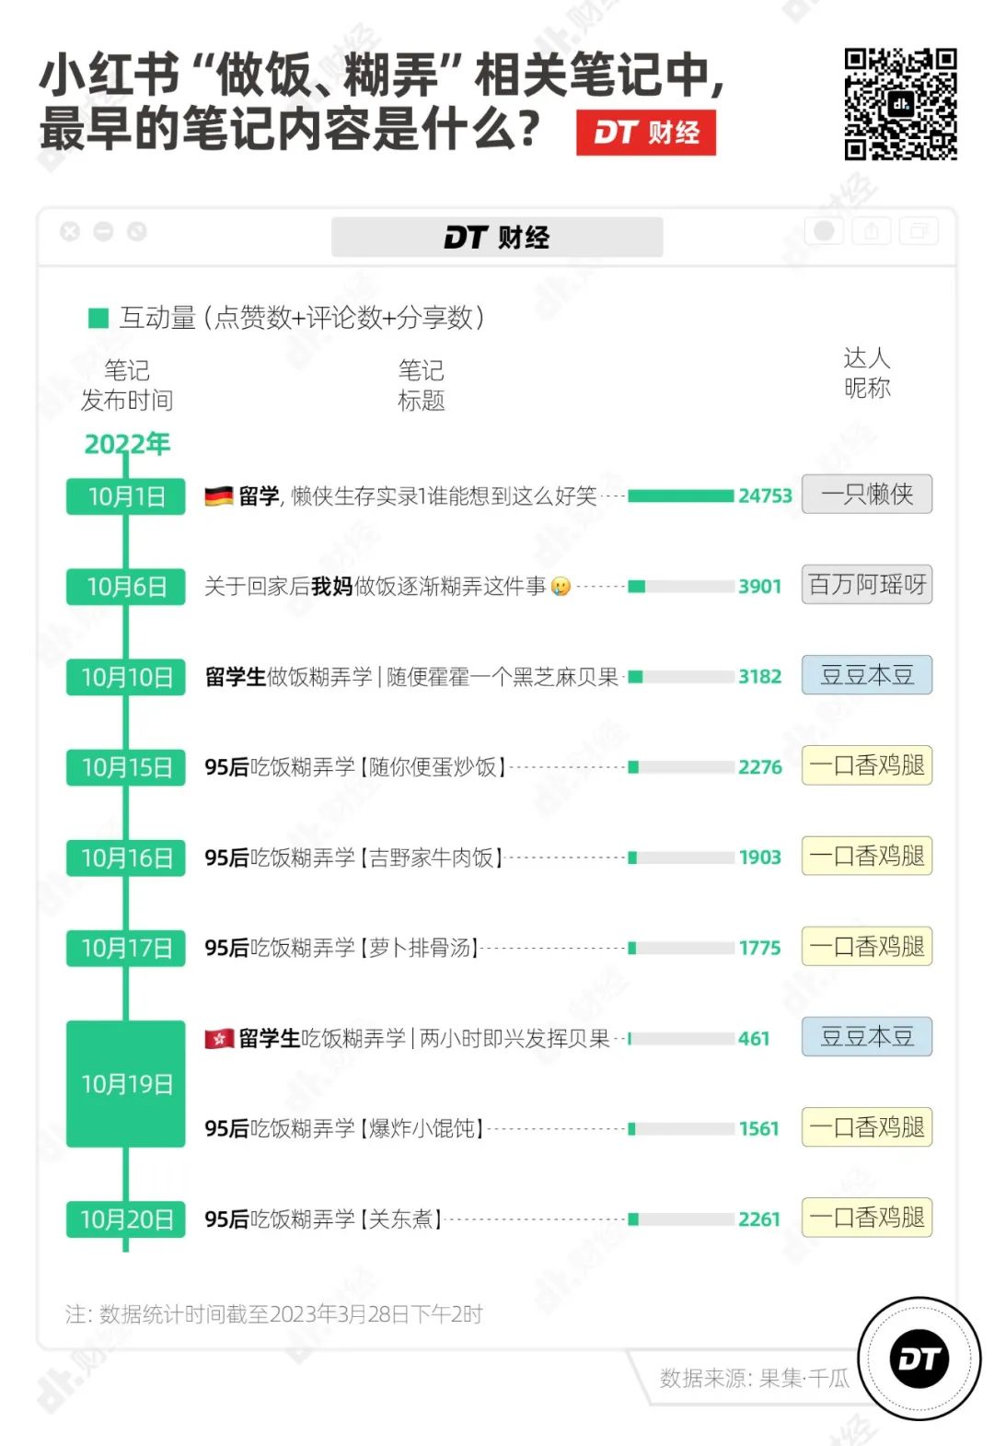Click the crying-laugh emoji in the 10月6日 title

coord(561,587)
